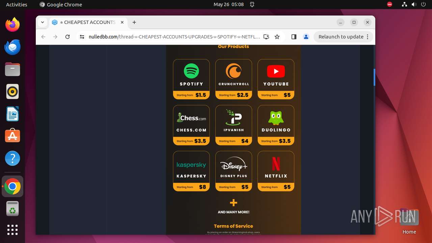
Task: Launch Thunderbird mail from dock
Action: click(12, 47)
